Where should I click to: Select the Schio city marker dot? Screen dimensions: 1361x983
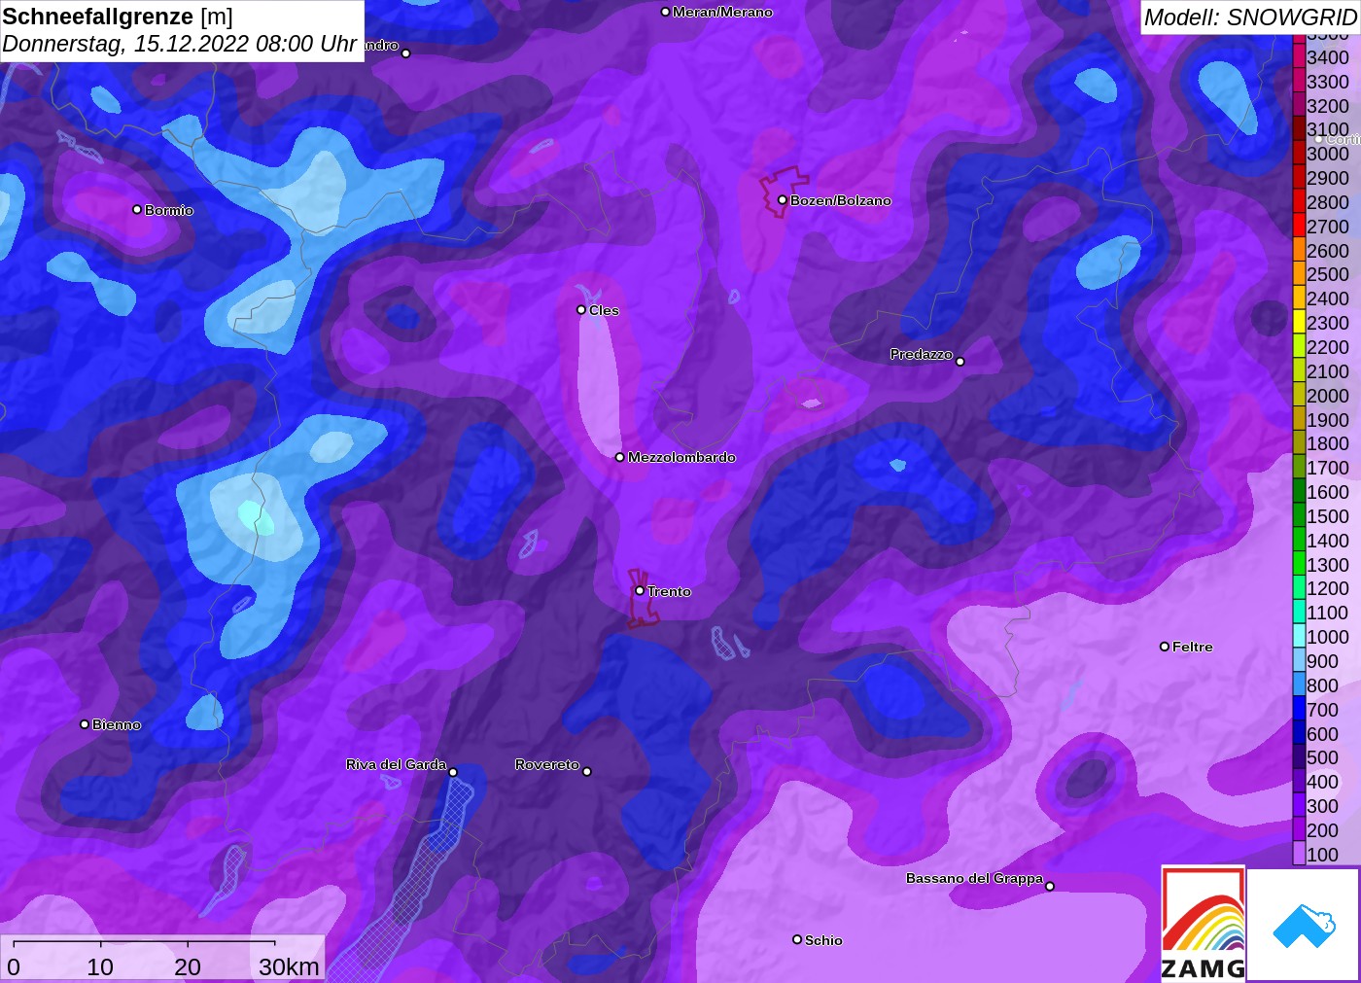[x=797, y=939]
